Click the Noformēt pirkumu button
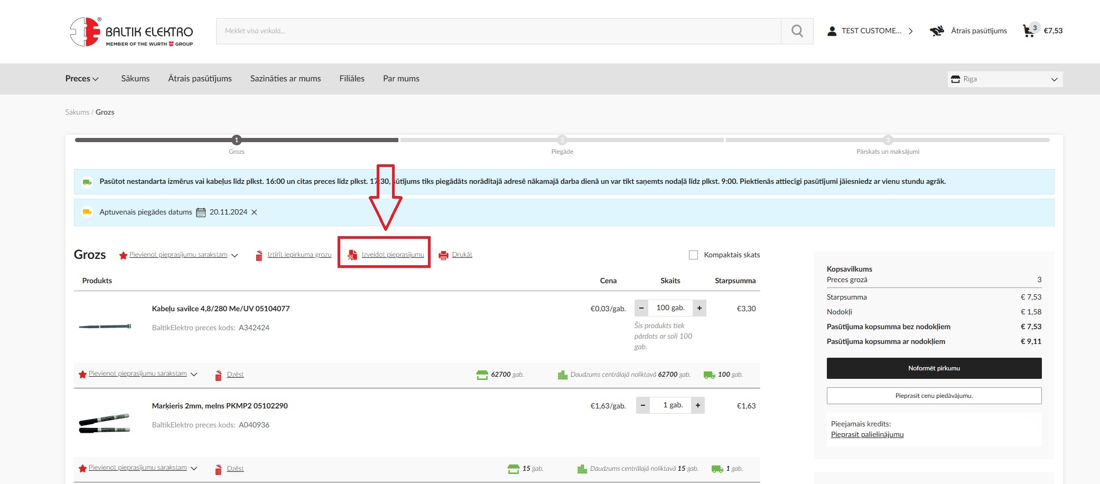 point(934,368)
